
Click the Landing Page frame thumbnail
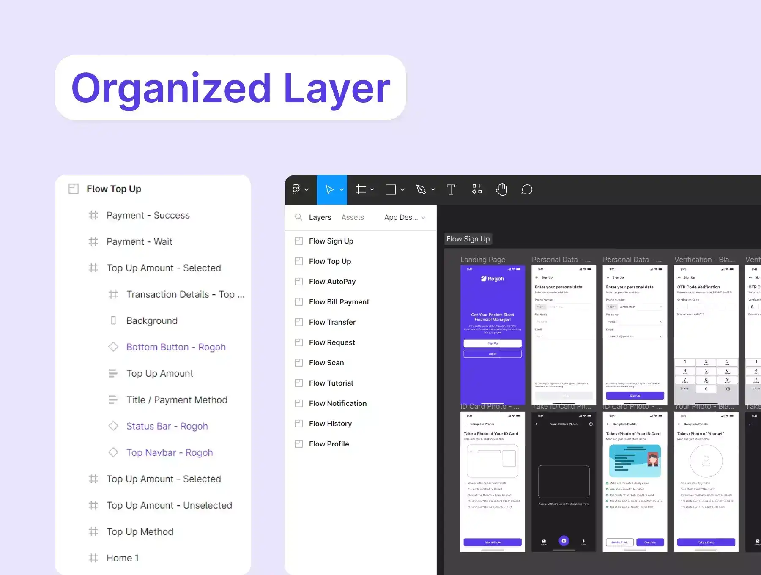493,334
